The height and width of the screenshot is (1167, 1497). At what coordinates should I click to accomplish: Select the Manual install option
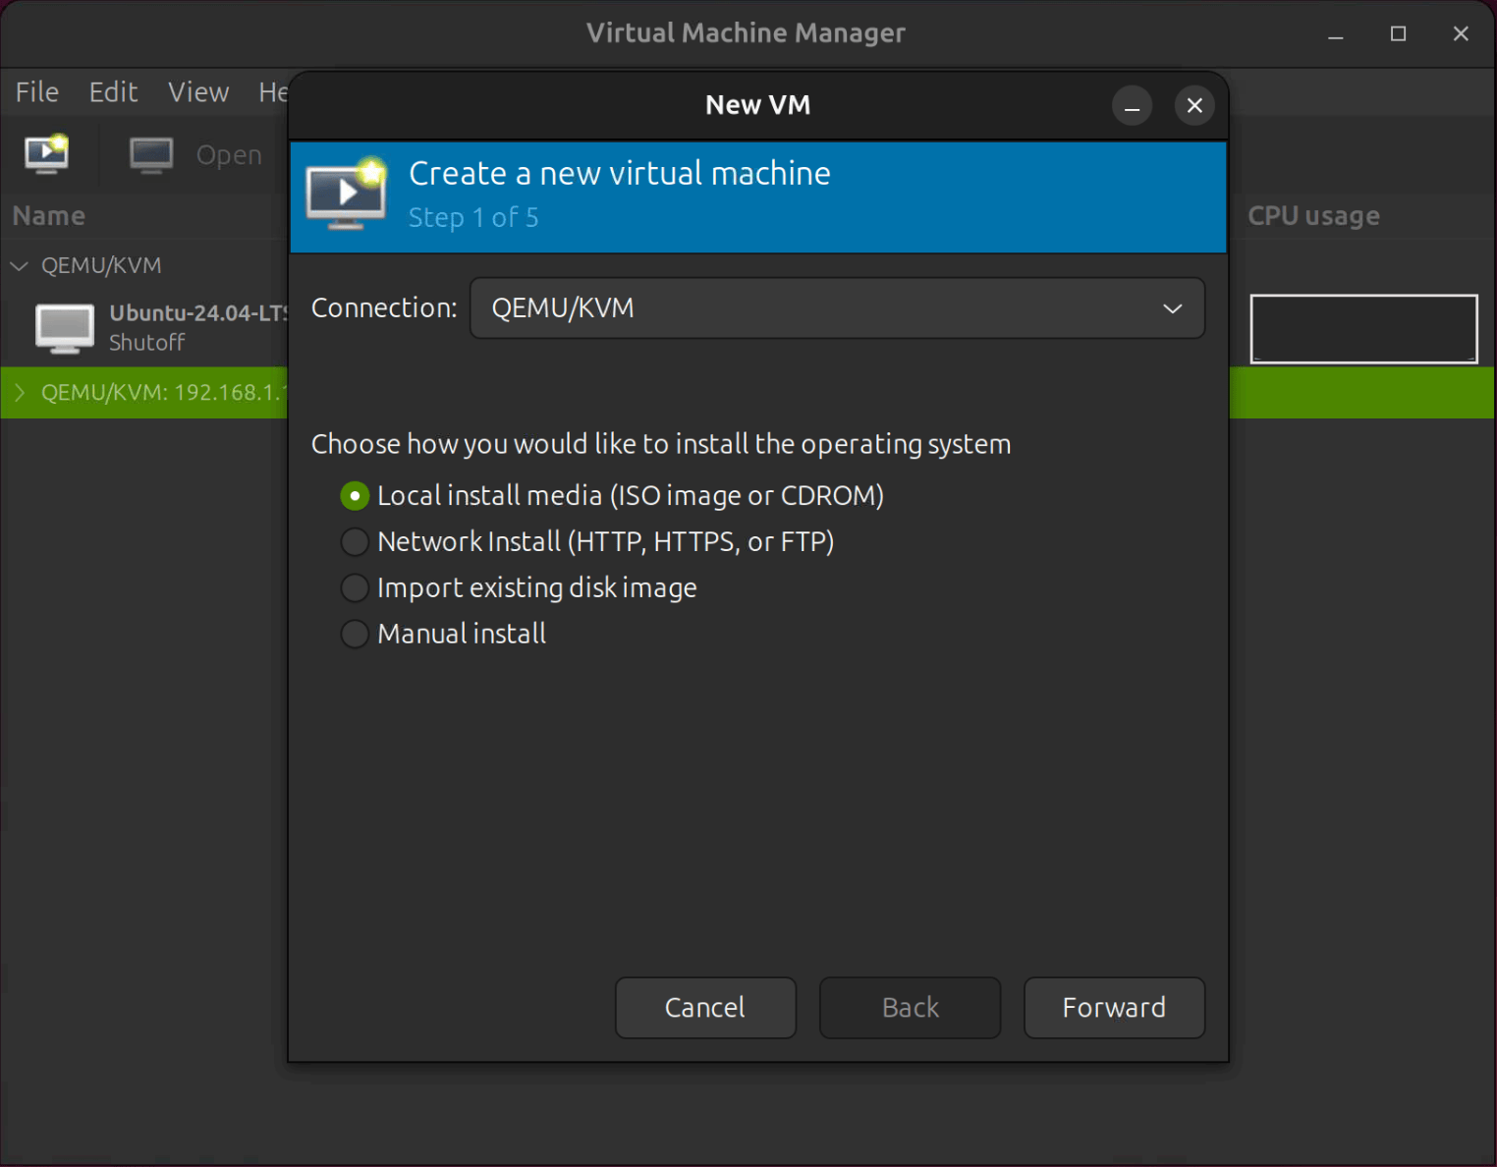click(354, 634)
